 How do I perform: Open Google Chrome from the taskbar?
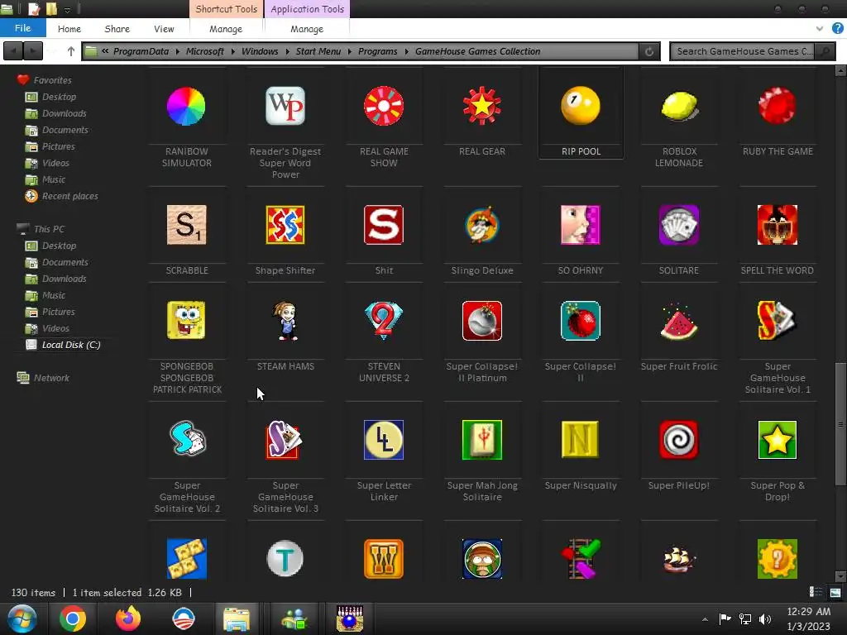click(73, 618)
